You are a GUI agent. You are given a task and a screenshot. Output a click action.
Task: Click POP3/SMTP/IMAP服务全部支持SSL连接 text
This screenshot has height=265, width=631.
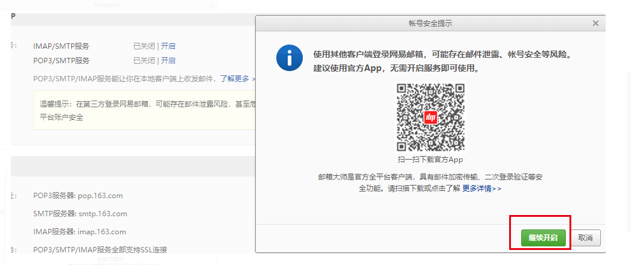coord(100,250)
